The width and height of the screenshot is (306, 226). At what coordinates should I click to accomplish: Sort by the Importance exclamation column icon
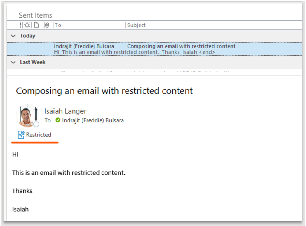click(20, 25)
